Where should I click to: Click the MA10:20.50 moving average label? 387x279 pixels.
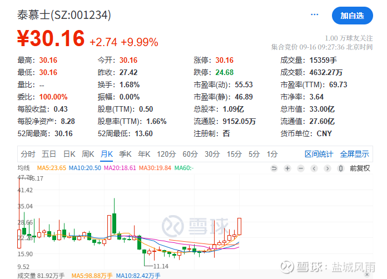(85, 168)
